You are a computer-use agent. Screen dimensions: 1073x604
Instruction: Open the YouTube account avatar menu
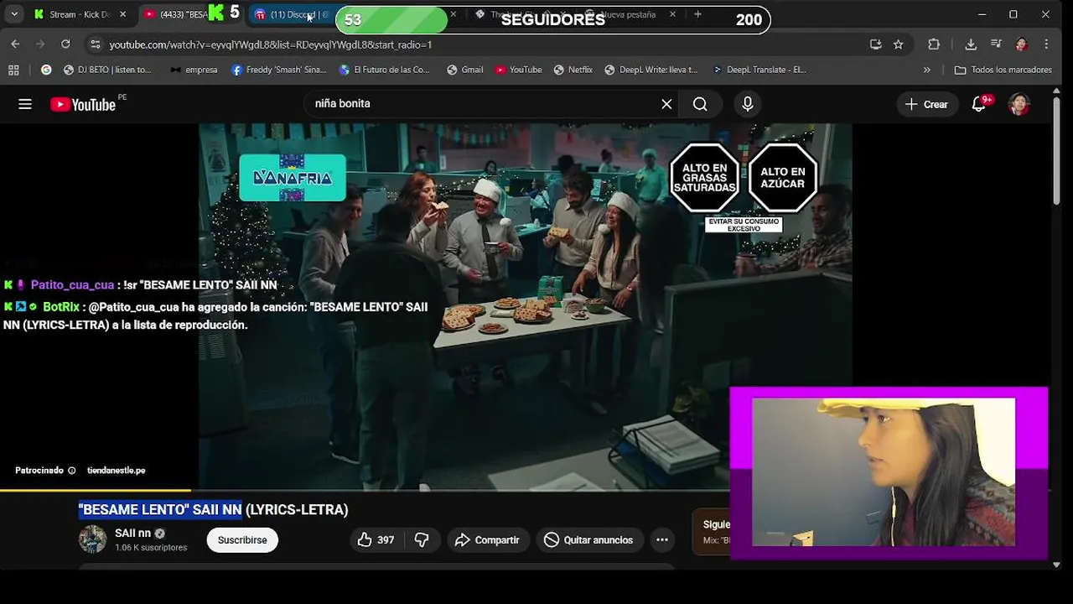(x=1019, y=104)
